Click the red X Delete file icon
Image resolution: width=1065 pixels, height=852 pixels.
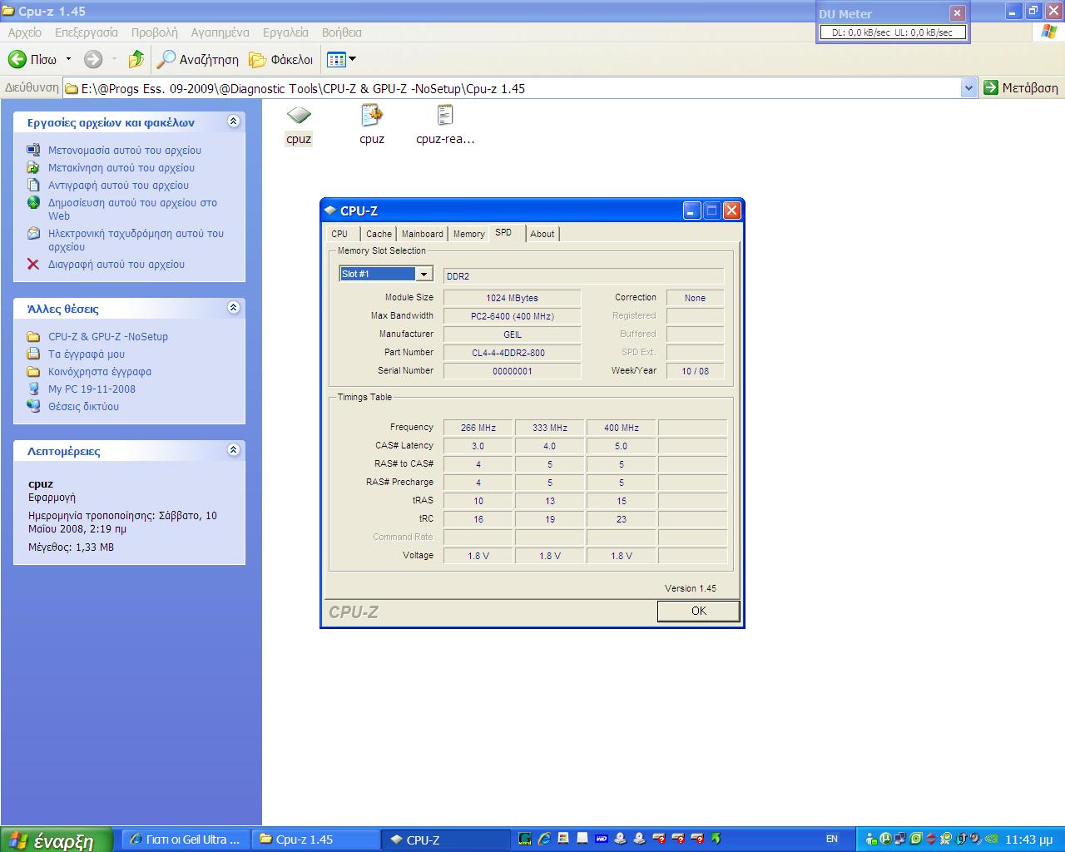click(x=33, y=264)
